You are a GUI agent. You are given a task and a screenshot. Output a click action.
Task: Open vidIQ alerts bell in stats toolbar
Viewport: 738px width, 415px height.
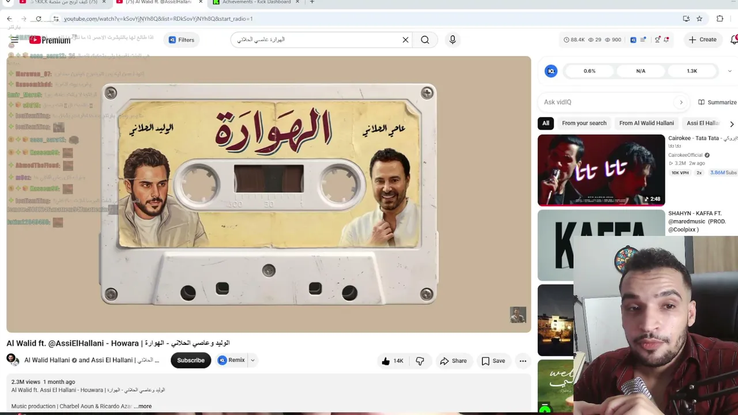[x=667, y=40]
